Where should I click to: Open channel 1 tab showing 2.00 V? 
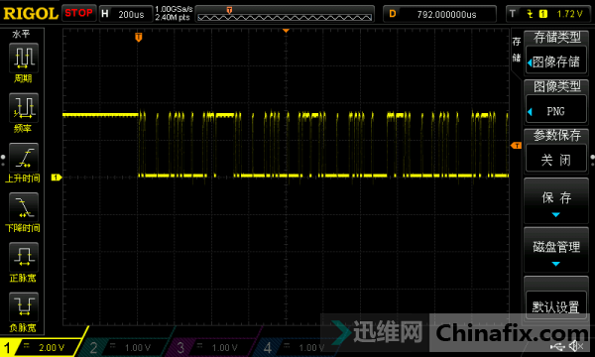click(x=41, y=347)
